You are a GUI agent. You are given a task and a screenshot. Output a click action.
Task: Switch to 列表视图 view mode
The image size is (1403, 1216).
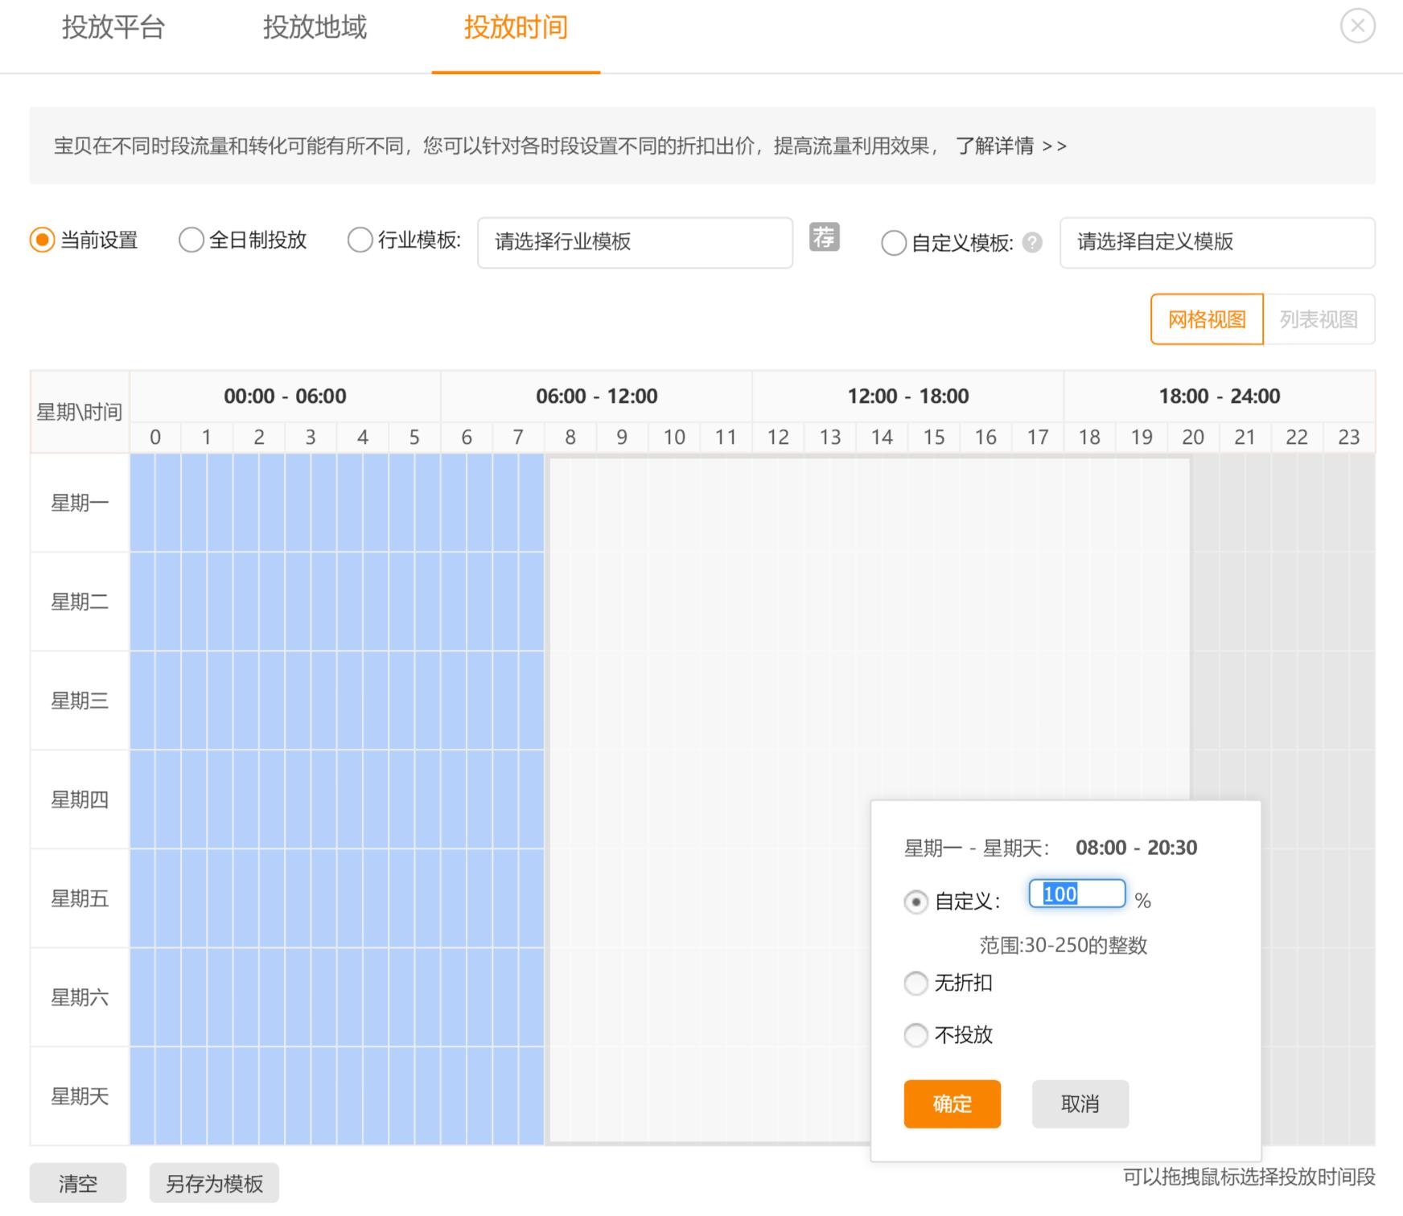pyautogui.click(x=1321, y=319)
